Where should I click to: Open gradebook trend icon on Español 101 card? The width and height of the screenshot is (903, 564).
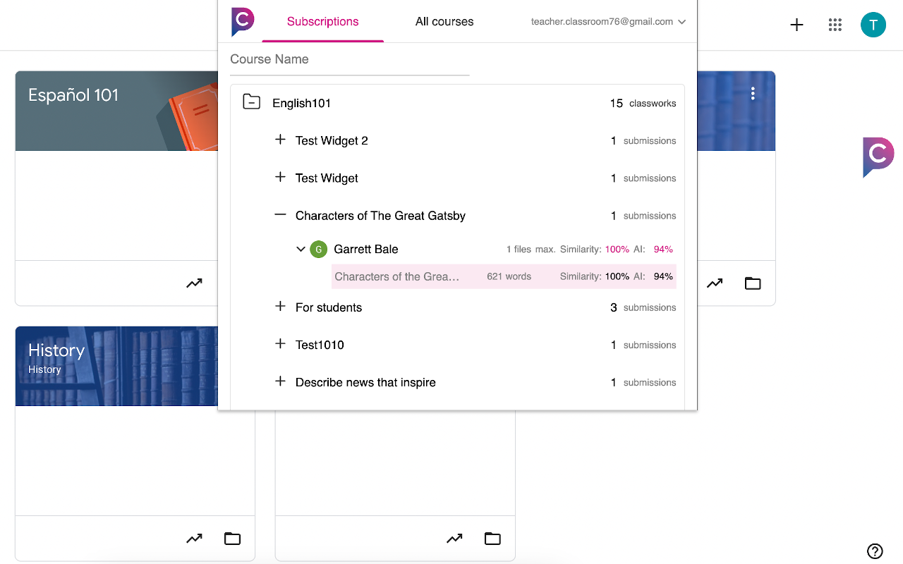194,283
